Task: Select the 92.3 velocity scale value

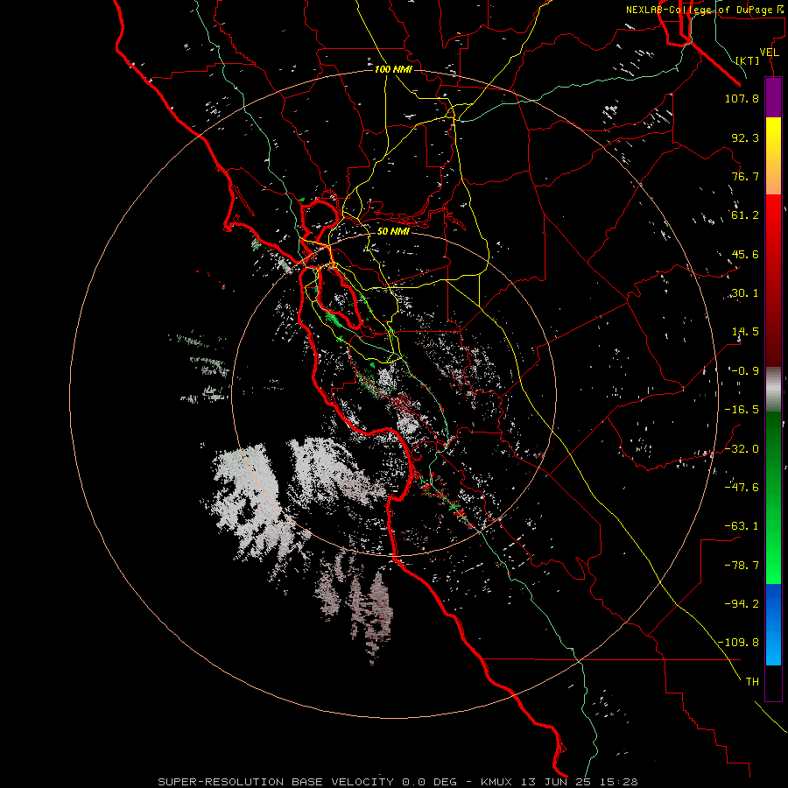Action: 745,137
